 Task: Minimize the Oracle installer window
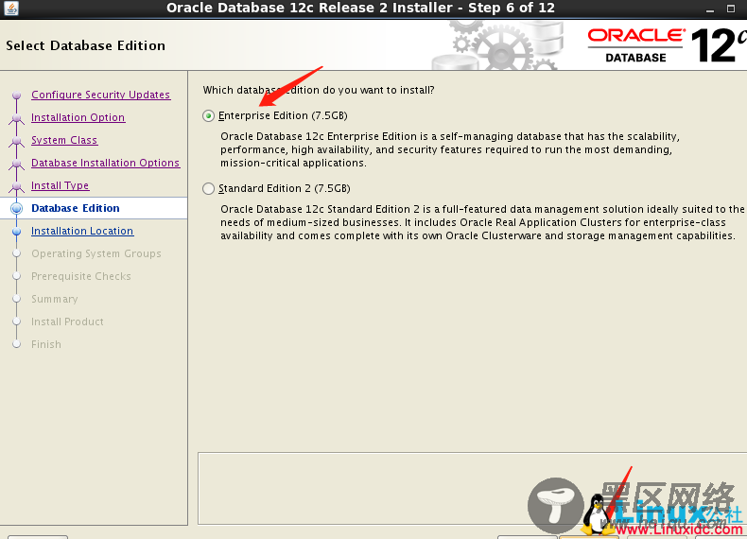tap(710, 9)
